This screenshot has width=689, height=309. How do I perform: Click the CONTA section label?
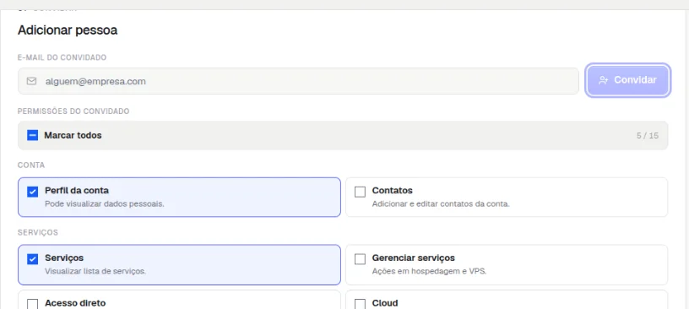pos(31,165)
